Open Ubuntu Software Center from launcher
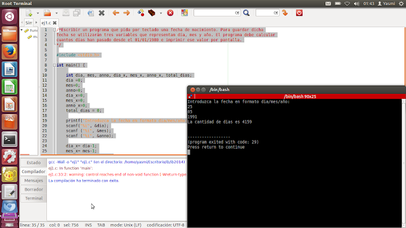Image resolution: width=406 pixels, height=228 pixels. coord(10,122)
